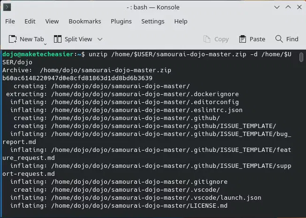
Task: Click the Split View text button
Action: click(x=78, y=39)
